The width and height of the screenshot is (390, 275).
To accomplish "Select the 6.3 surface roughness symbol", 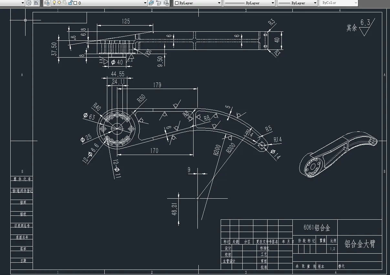I will point(367,27).
